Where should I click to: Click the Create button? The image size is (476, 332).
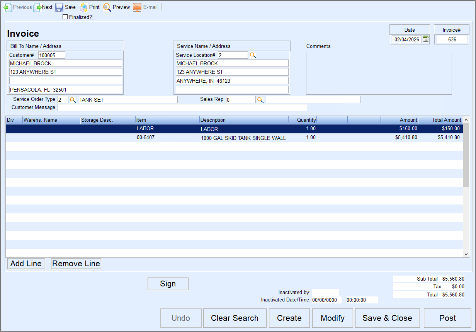[289, 318]
